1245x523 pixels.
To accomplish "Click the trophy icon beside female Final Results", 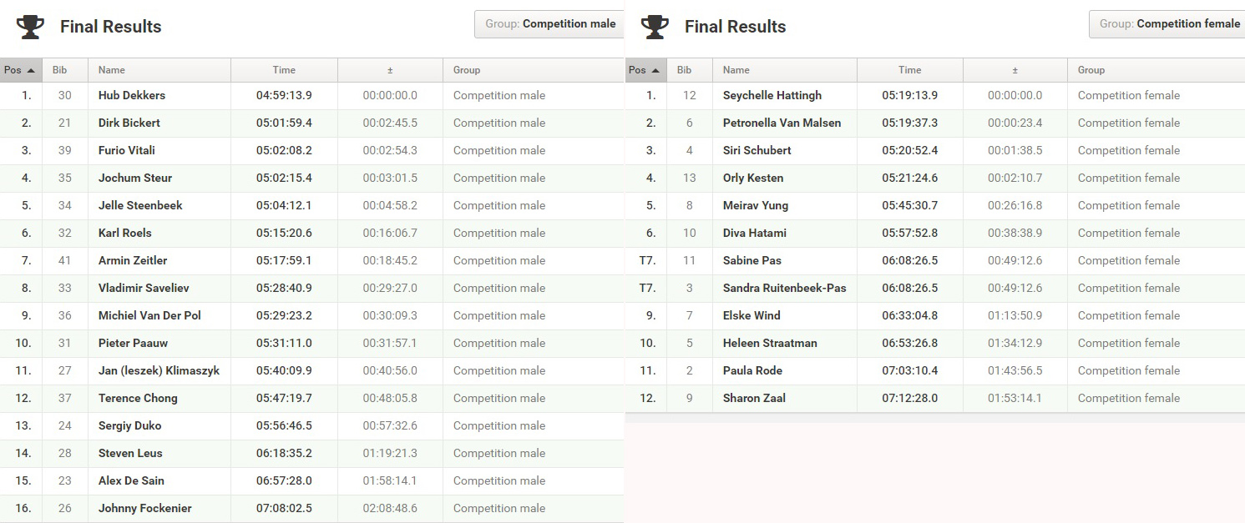I will 655,27.
